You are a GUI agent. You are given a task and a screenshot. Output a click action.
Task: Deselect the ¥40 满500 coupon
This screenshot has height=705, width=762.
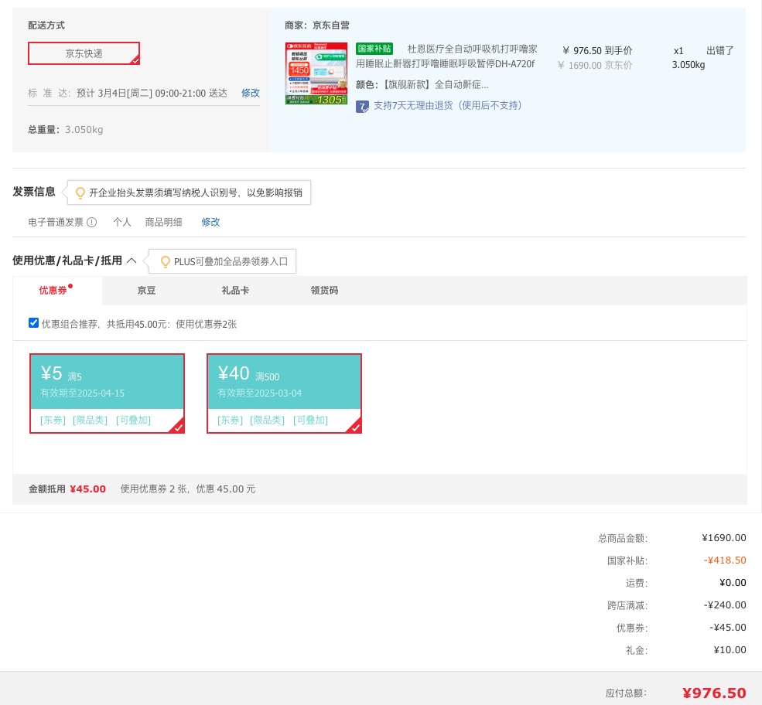(x=284, y=393)
